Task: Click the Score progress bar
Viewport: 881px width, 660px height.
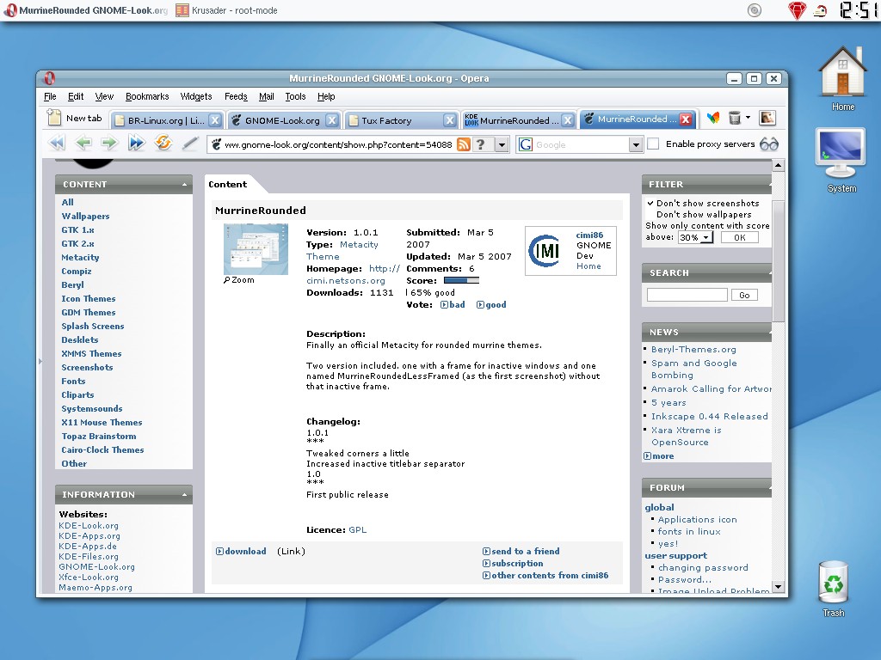Action: point(461,280)
